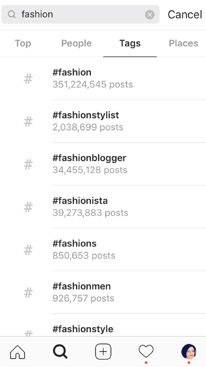Tap the hashtag icon beside #fashion
Screen dimensions: 206x367
28,78
